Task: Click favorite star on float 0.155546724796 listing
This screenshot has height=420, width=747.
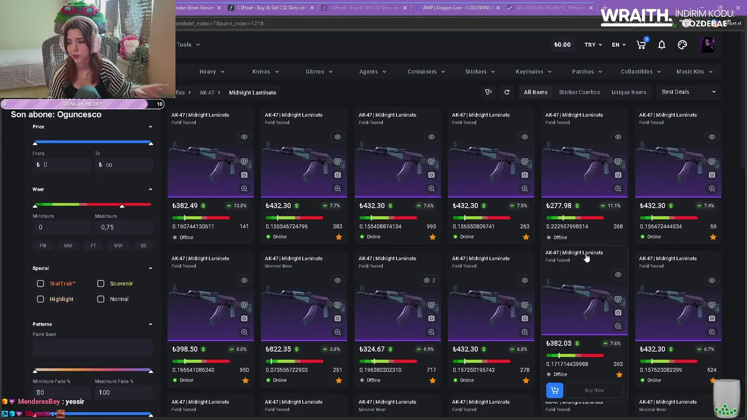Action: (338, 237)
